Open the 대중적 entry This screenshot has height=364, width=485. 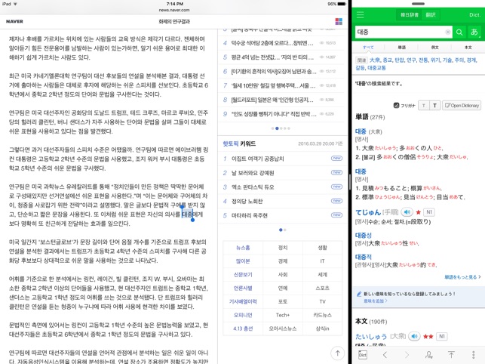[364, 257]
